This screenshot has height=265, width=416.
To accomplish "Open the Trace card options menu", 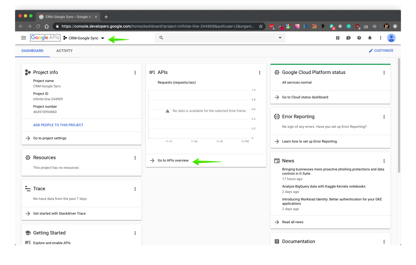I will (x=135, y=189).
